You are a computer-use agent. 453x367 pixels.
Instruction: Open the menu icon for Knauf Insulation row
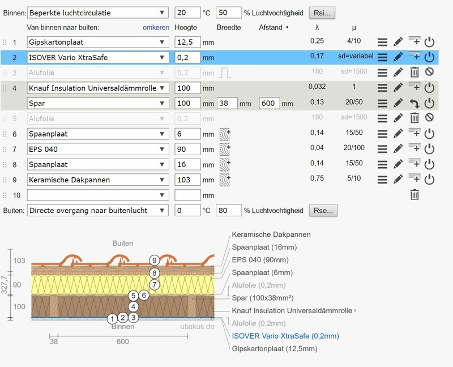coord(382,88)
